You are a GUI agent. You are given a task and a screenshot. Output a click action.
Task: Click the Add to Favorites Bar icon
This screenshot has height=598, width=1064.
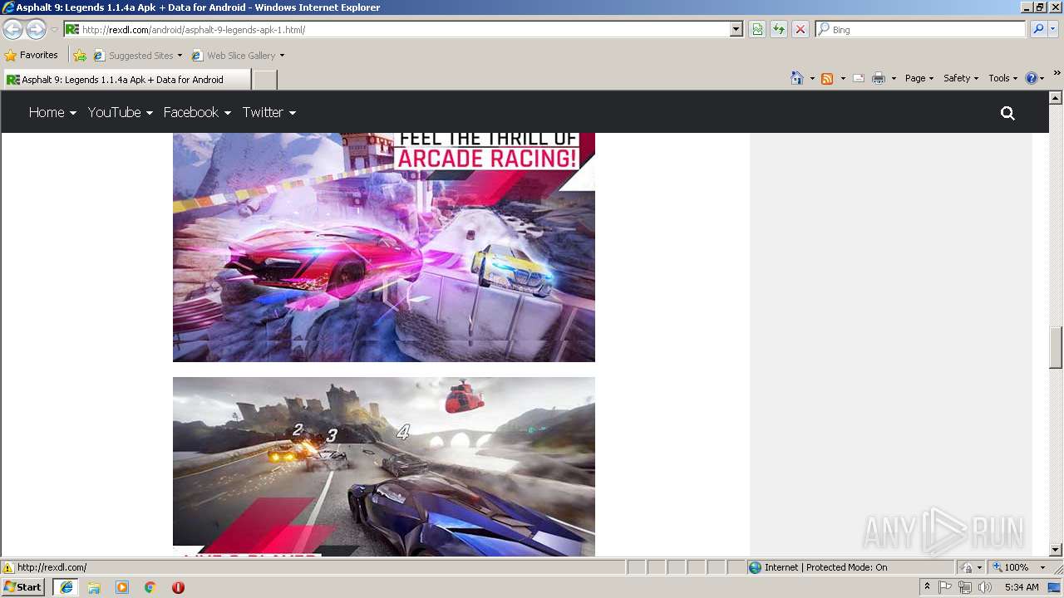(80, 56)
